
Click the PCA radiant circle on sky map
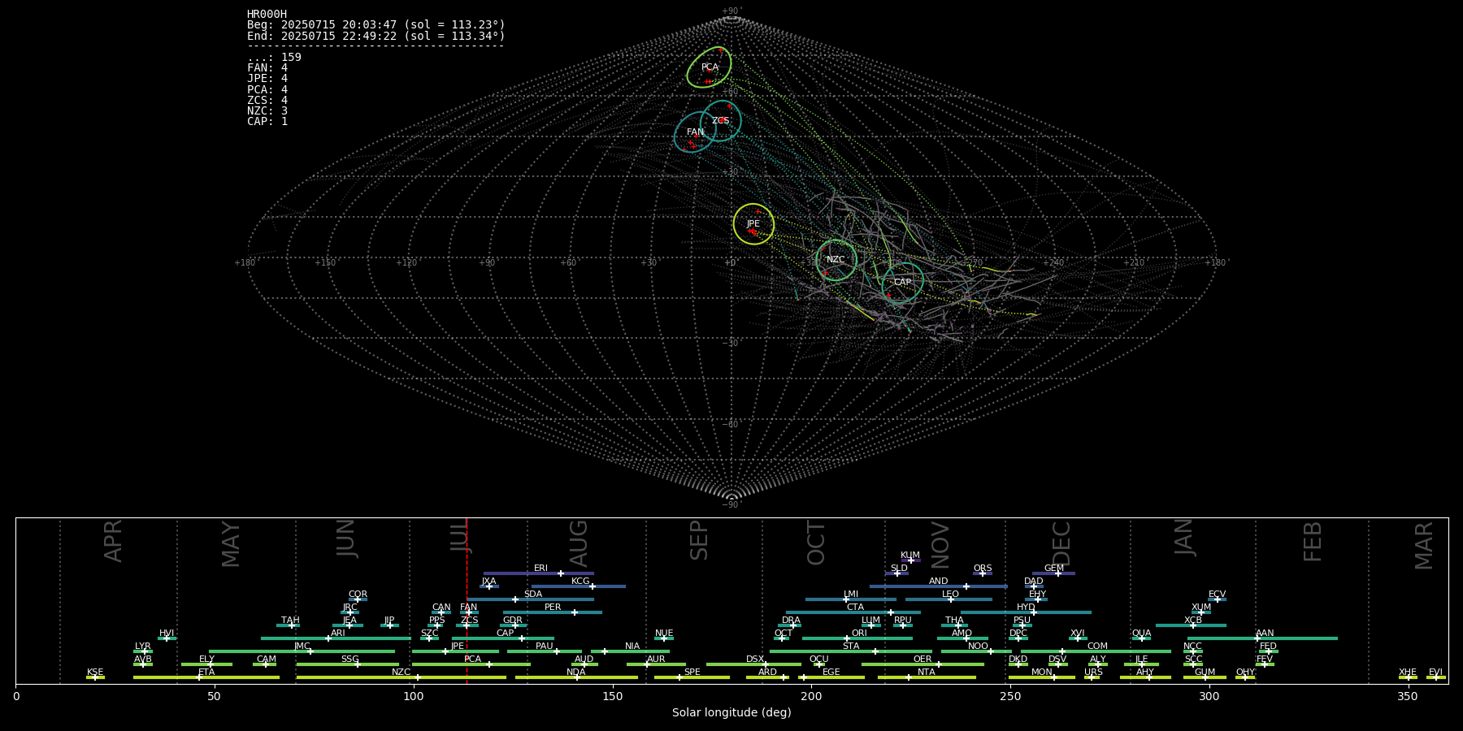pos(709,67)
